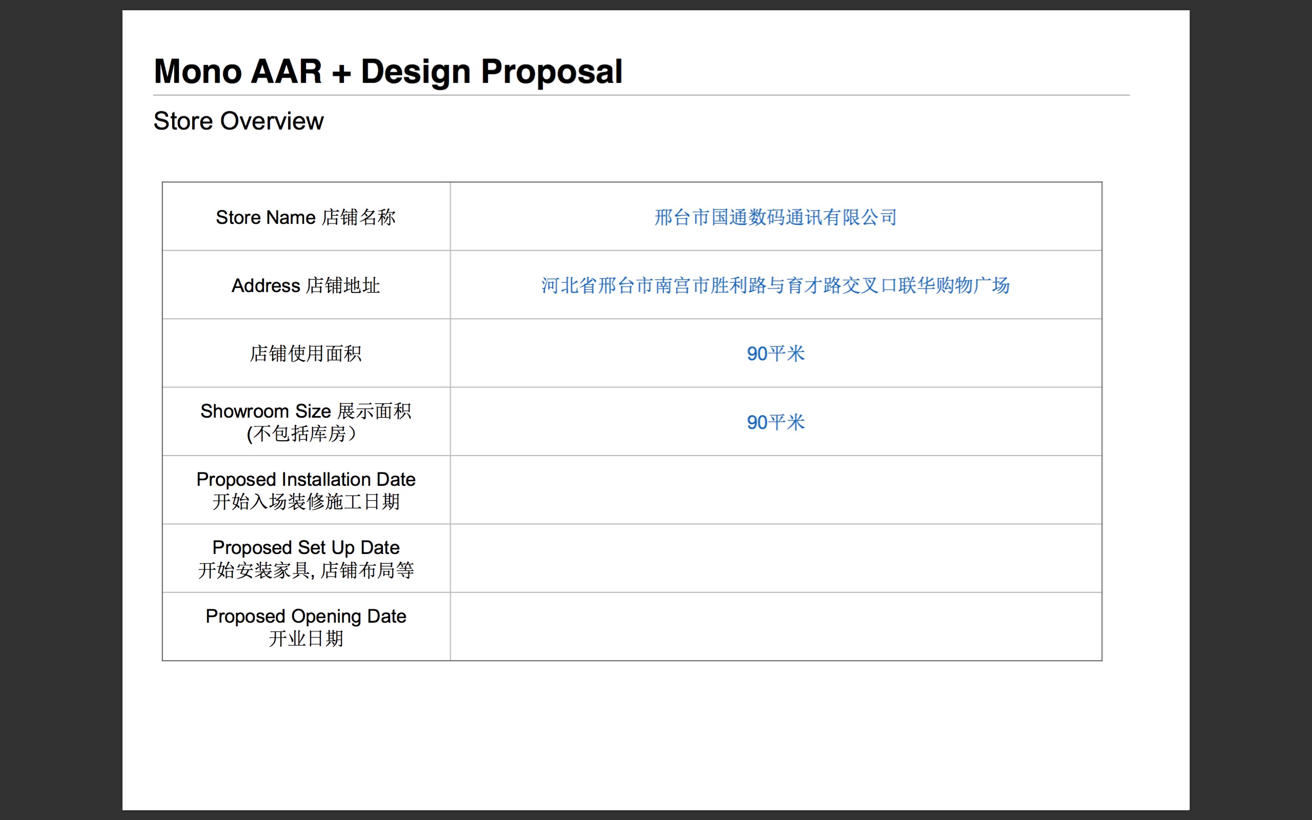The image size is (1312, 820).
Task: Click the 开始入场装修施工日期 text
Action: coord(306,502)
